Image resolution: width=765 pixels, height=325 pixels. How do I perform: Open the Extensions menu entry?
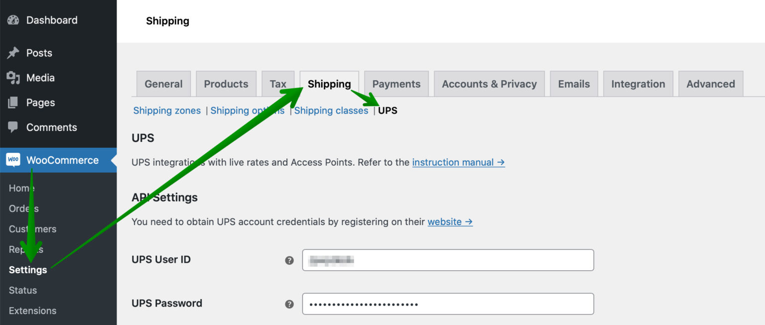point(32,311)
